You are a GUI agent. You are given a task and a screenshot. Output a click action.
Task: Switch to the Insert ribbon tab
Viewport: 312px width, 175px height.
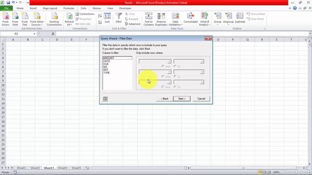point(33,8)
